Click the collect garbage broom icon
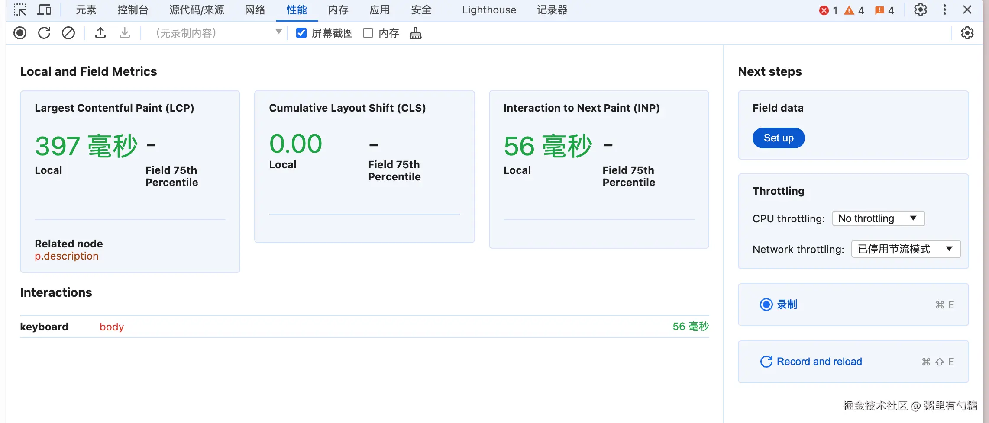This screenshot has width=989, height=423. [416, 33]
